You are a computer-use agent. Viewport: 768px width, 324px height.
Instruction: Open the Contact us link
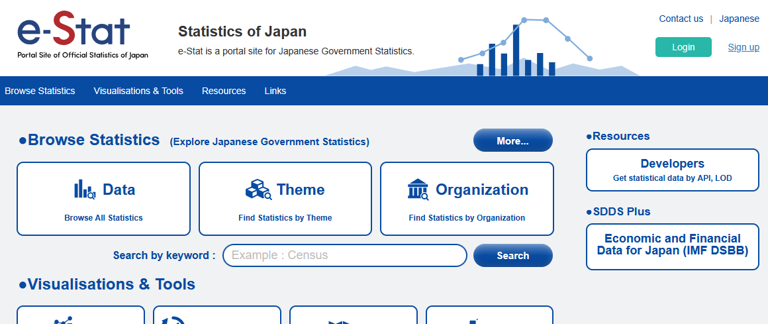[x=681, y=19]
